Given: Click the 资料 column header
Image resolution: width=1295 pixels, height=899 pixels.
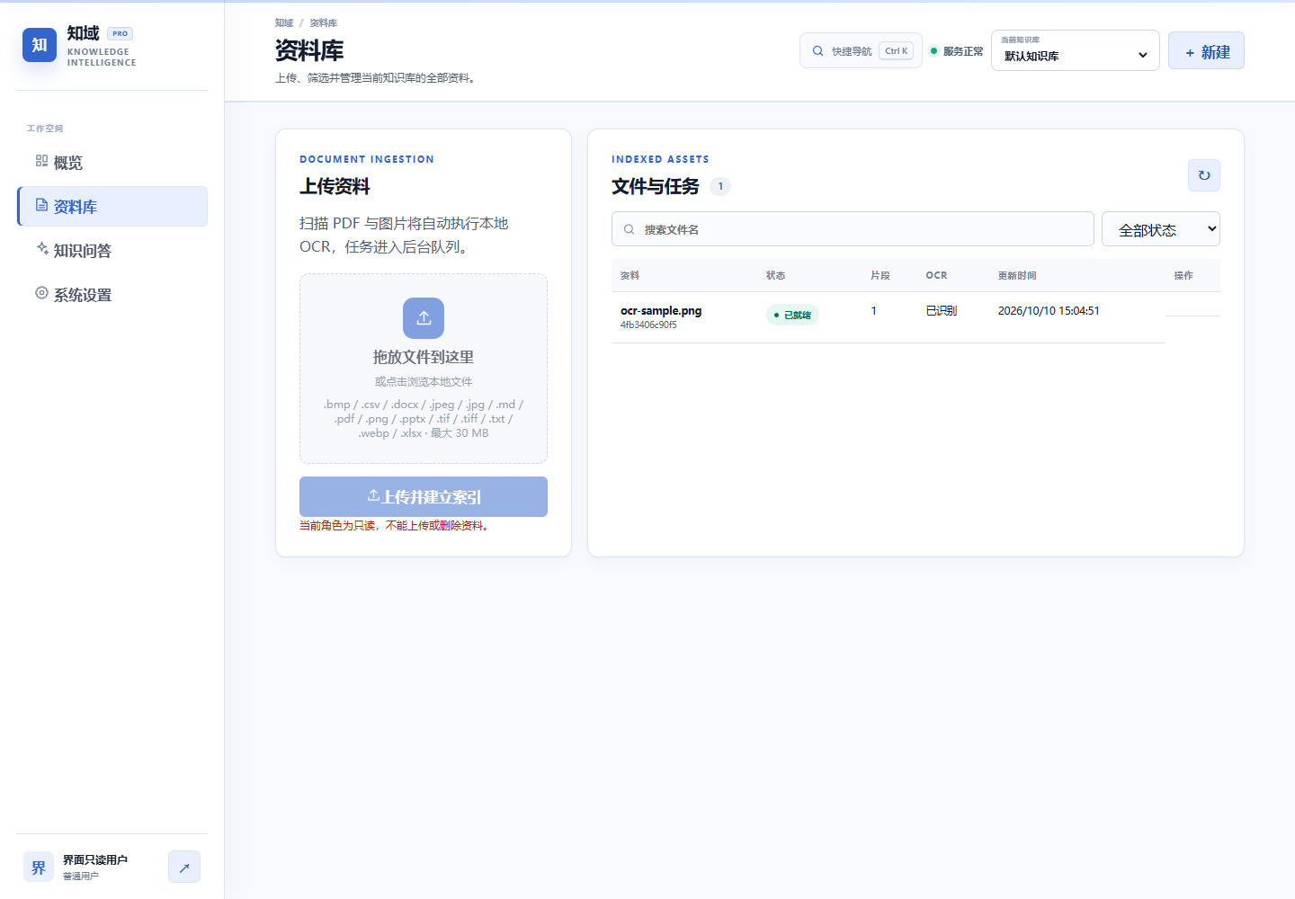Looking at the screenshot, I should 630,276.
